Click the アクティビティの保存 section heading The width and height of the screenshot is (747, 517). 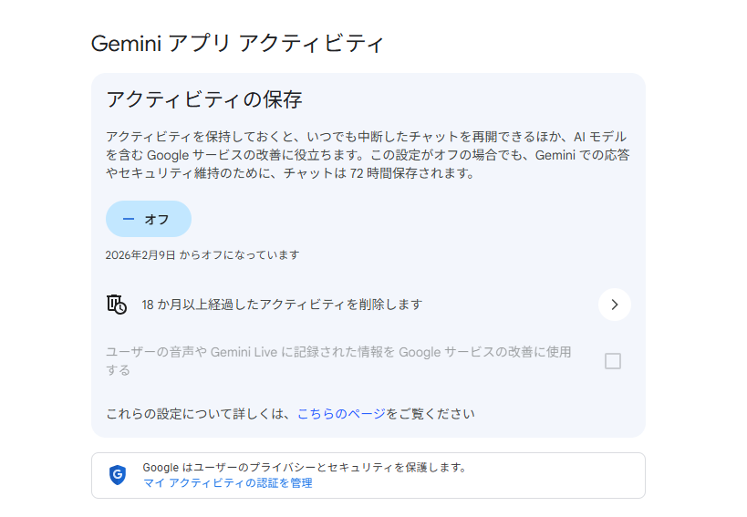coord(203,99)
